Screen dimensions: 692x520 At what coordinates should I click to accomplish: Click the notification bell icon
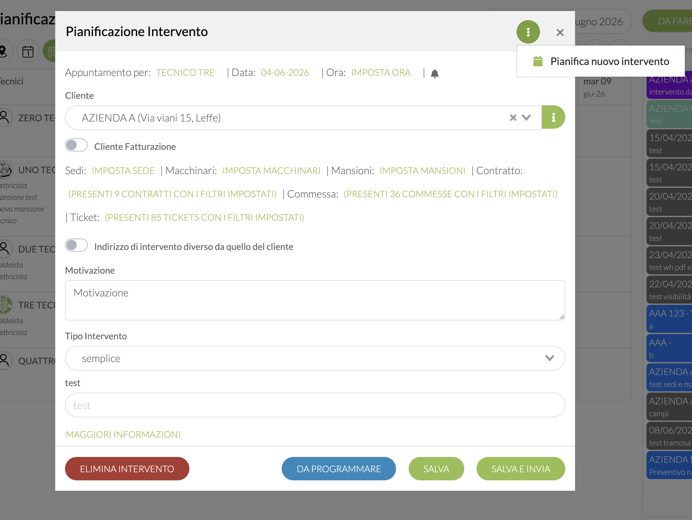435,73
